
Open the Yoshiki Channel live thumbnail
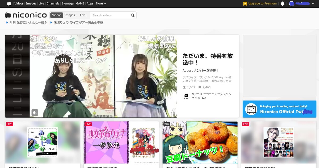tap(279, 142)
